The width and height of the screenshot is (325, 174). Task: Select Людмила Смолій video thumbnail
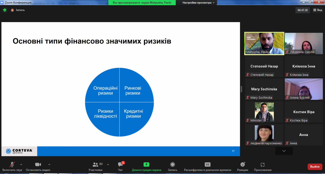point(304,43)
